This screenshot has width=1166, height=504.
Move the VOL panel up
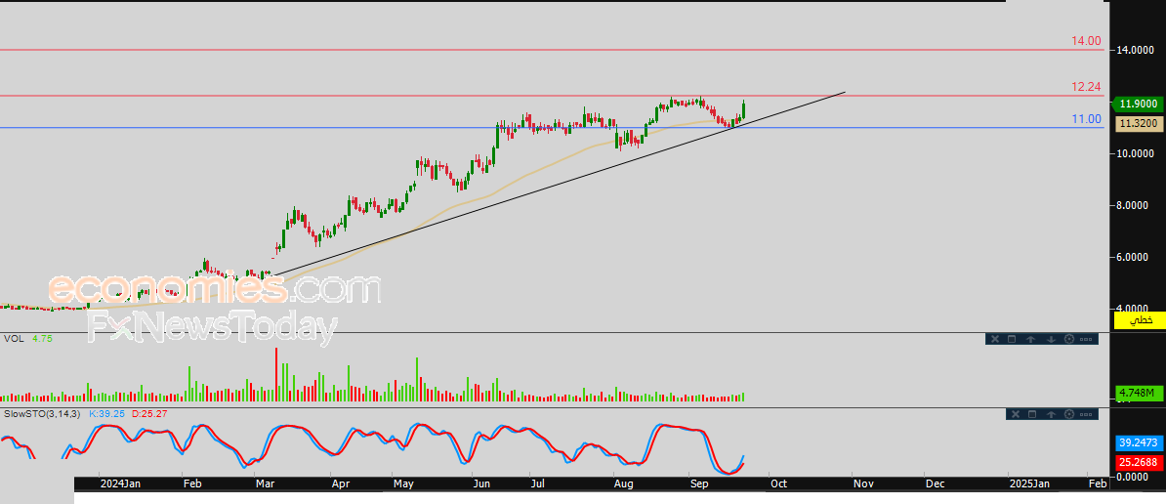tap(1030, 339)
